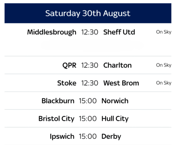Select Charlton team name
The image size is (181, 150).
117,65
